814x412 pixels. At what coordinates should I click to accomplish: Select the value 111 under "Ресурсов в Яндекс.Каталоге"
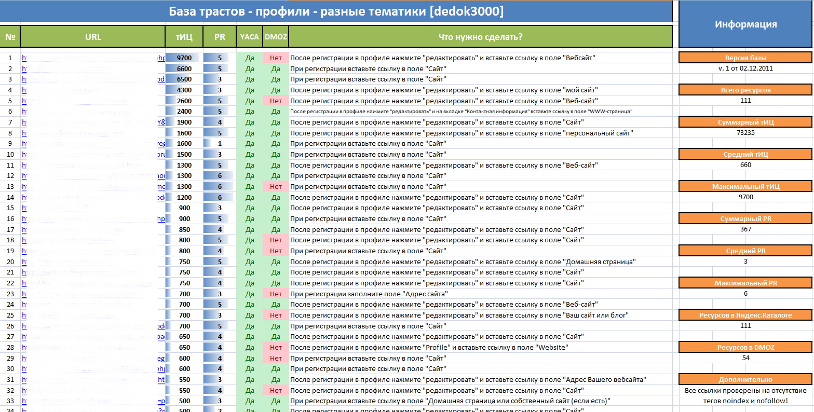coord(745,326)
